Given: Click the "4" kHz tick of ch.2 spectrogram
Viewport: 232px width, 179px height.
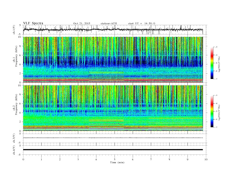Looking at the screenshot, I should click(x=21, y=113).
